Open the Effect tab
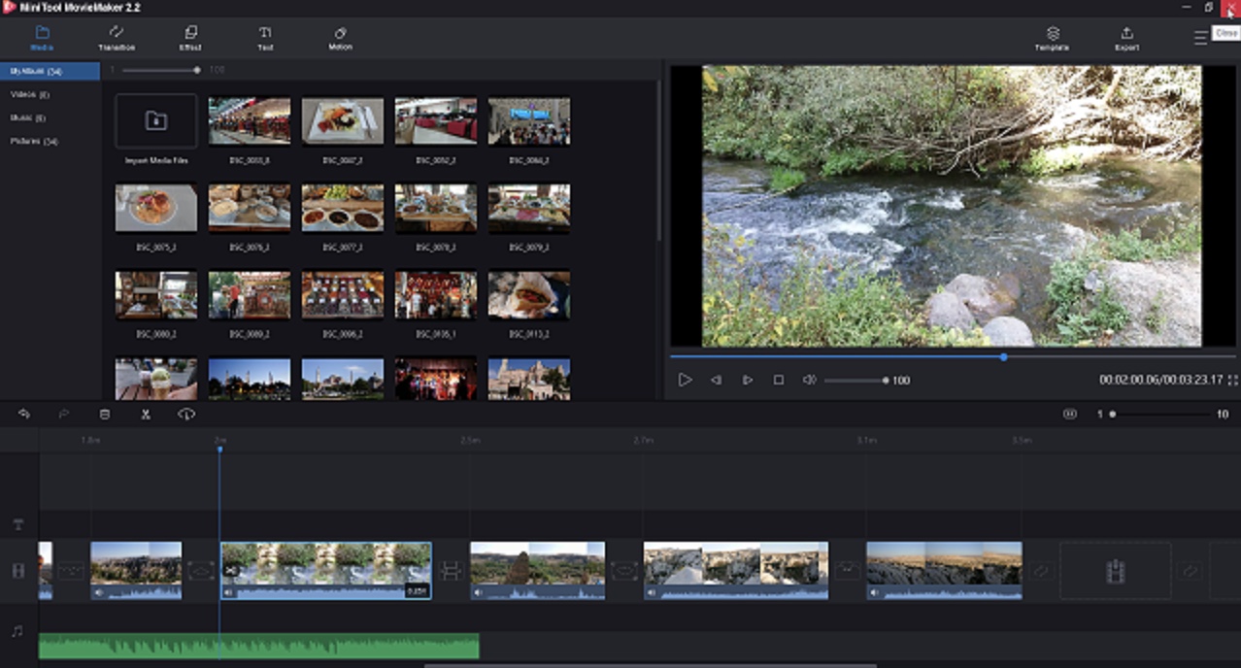Image resolution: width=1241 pixels, height=668 pixels. coord(190,38)
